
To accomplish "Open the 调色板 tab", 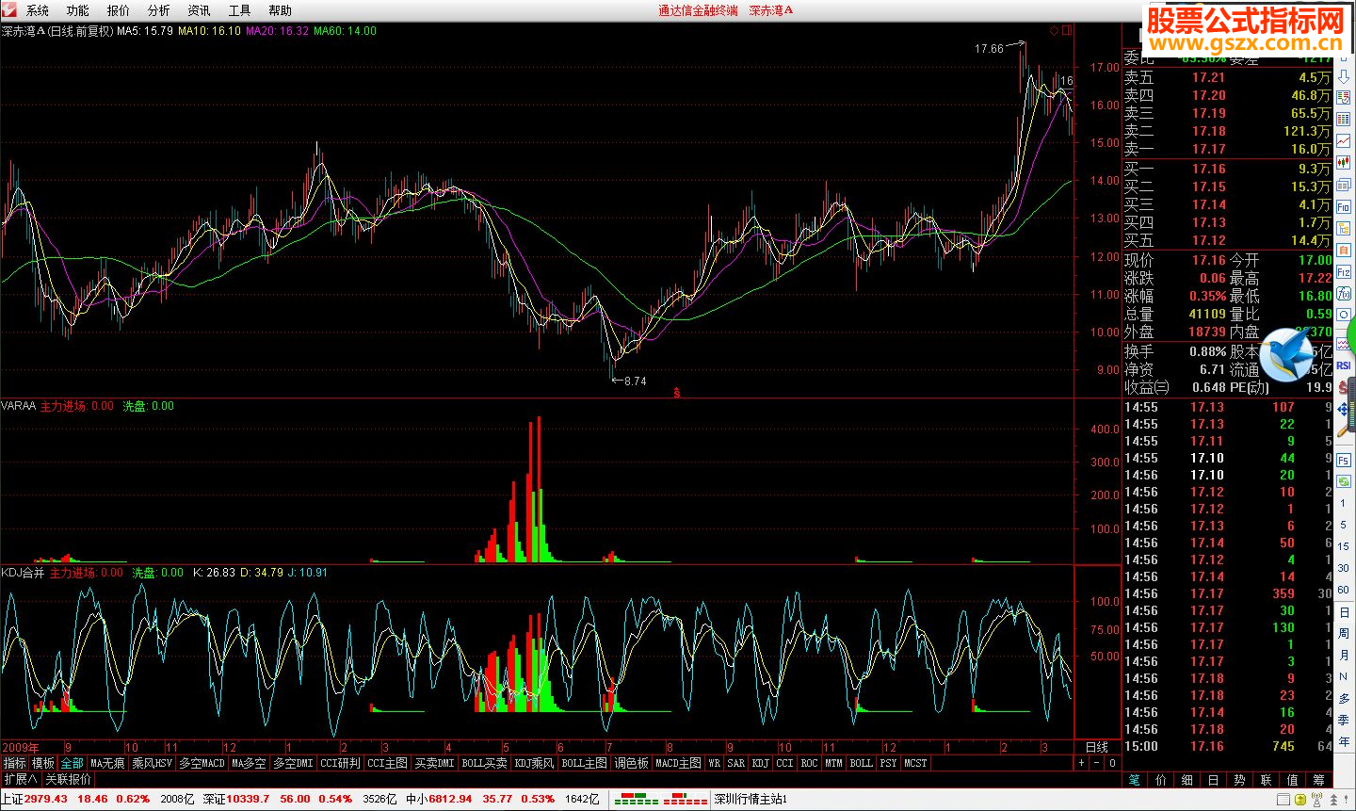I will [632, 763].
